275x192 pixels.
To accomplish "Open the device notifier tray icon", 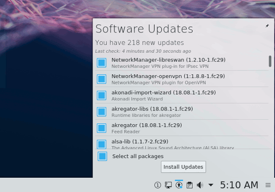I will pyautogui.click(x=168, y=185).
